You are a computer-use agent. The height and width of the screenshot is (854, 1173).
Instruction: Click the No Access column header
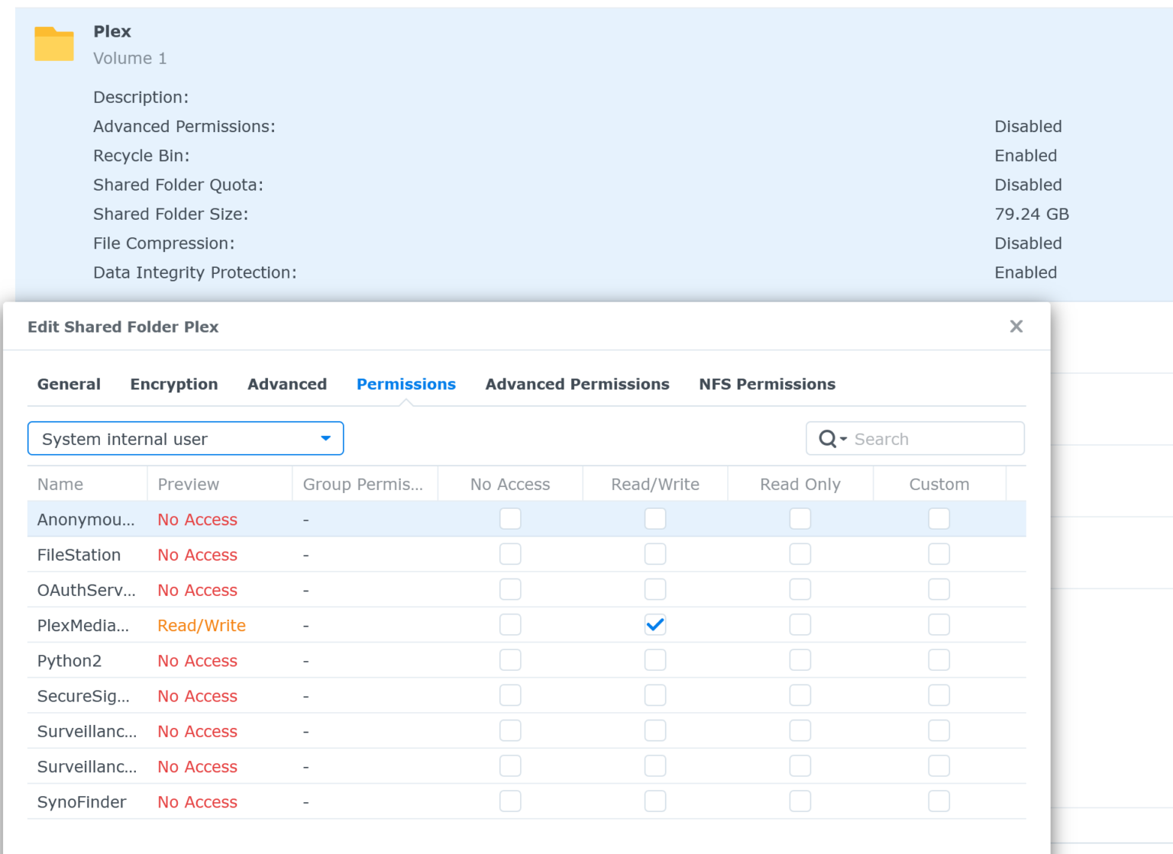point(510,484)
